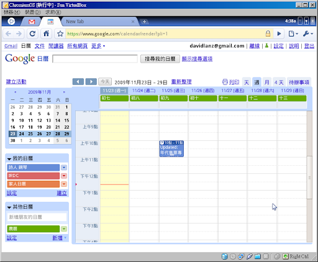The height and width of the screenshot is (262, 318).
Task: Click the calendar vertical scrollbar thumb
Action: click(309, 178)
